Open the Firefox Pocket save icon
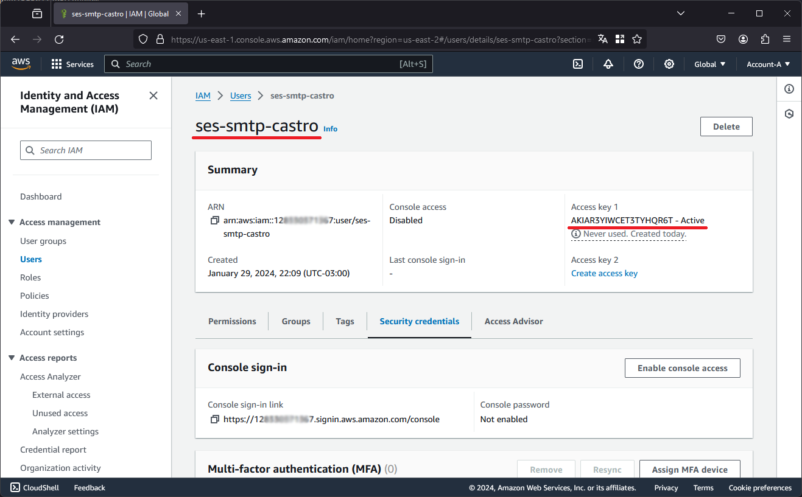 tap(721, 39)
